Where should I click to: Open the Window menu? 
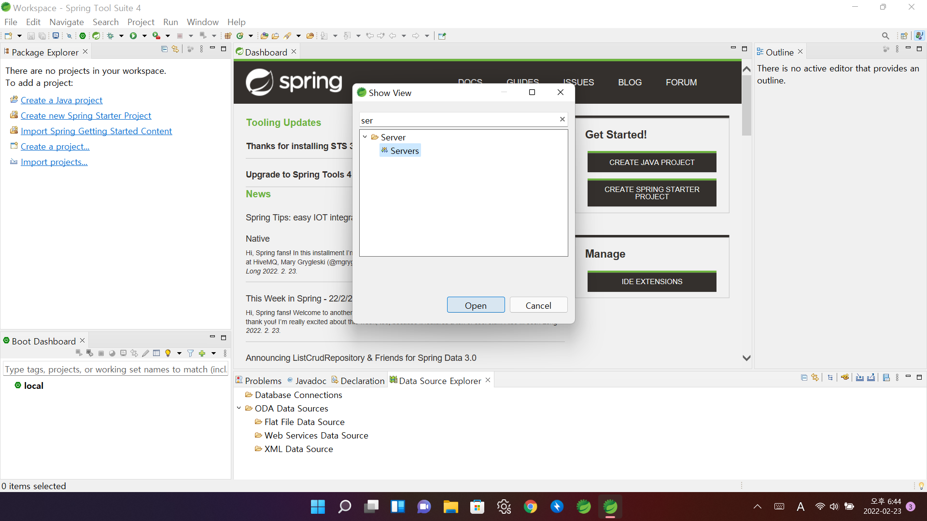(202, 22)
